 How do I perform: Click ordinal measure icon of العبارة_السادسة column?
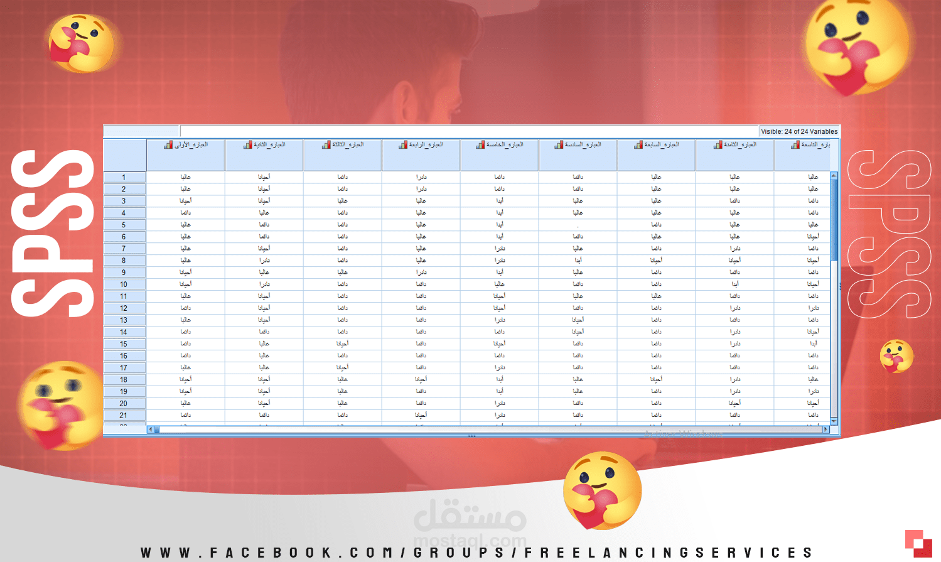coord(559,145)
